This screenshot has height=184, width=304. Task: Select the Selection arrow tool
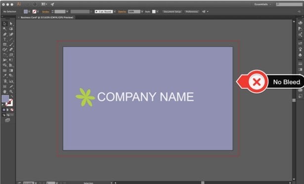(x=4, y=24)
